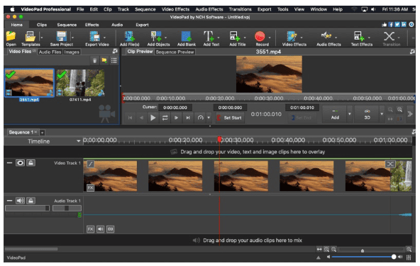Viewport: 420px width, 266px height.
Task: Toggle the lock on Video Track 1
Action: 31,163
